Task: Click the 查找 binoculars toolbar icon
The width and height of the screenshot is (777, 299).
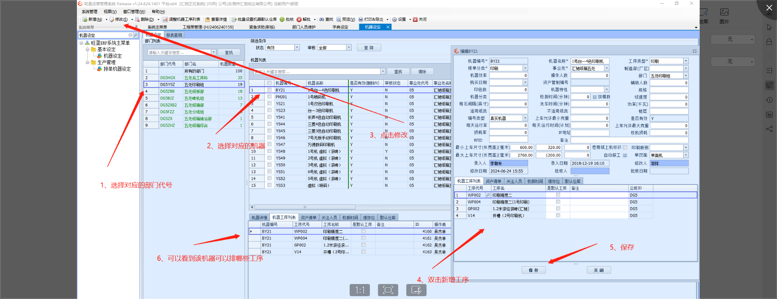Action: click(x=322, y=19)
